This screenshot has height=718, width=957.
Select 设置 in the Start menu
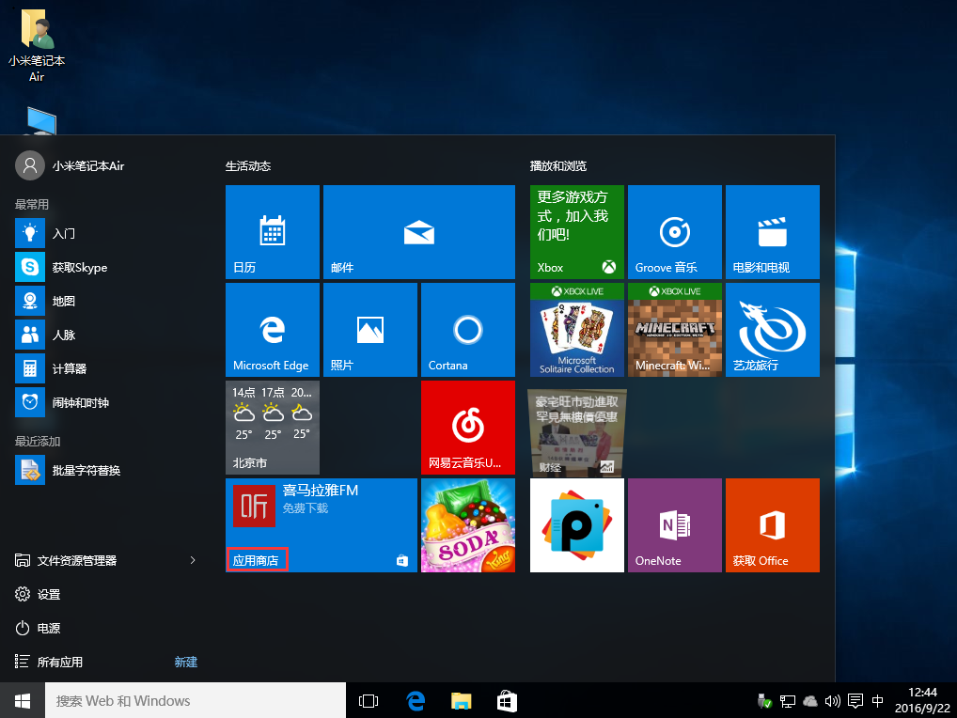pos(49,594)
